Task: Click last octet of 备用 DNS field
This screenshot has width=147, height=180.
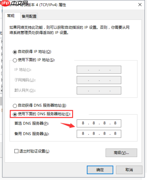Action: tap(115, 133)
